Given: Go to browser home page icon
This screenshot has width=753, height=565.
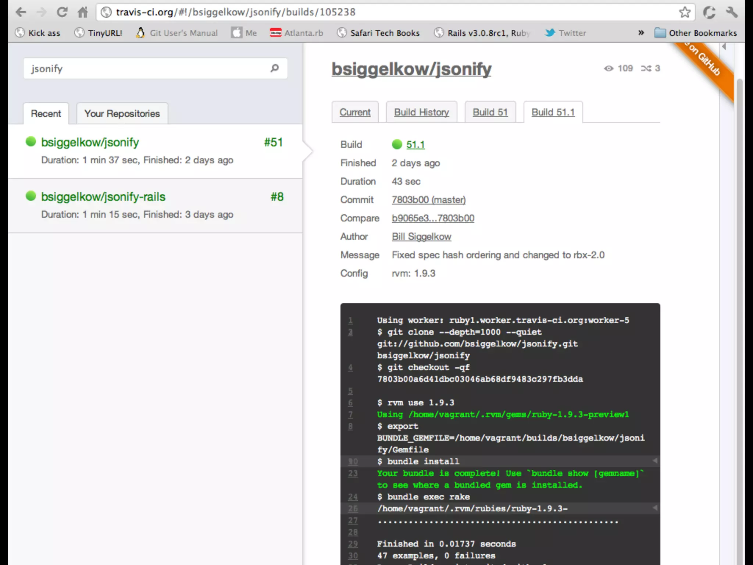Looking at the screenshot, I should 83,13.
